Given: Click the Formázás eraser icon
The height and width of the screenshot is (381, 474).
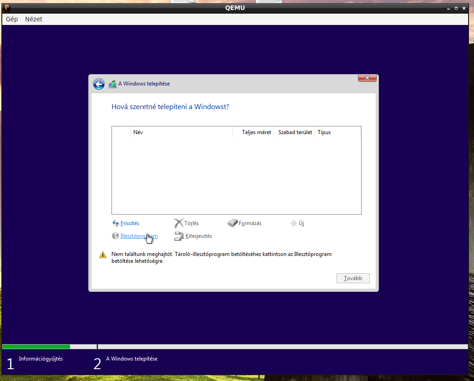Looking at the screenshot, I should pos(232,223).
